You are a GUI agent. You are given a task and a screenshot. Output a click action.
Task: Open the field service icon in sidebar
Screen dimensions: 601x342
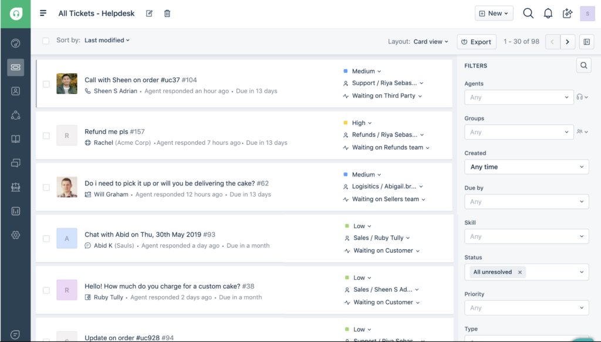[16, 187]
